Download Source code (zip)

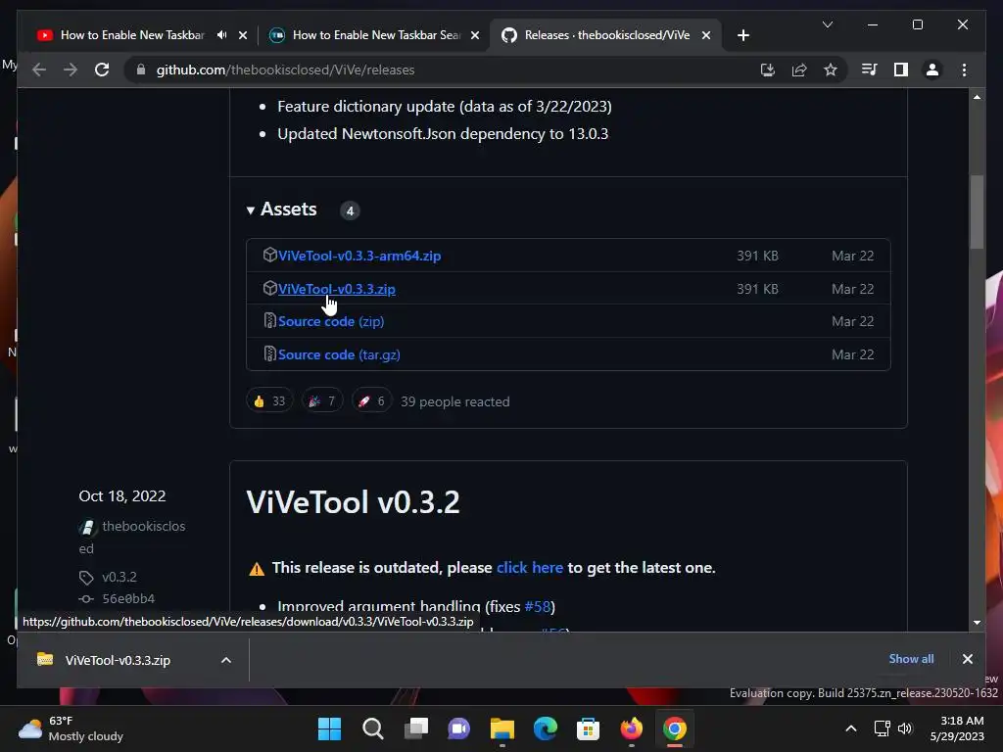[x=331, y=321]
